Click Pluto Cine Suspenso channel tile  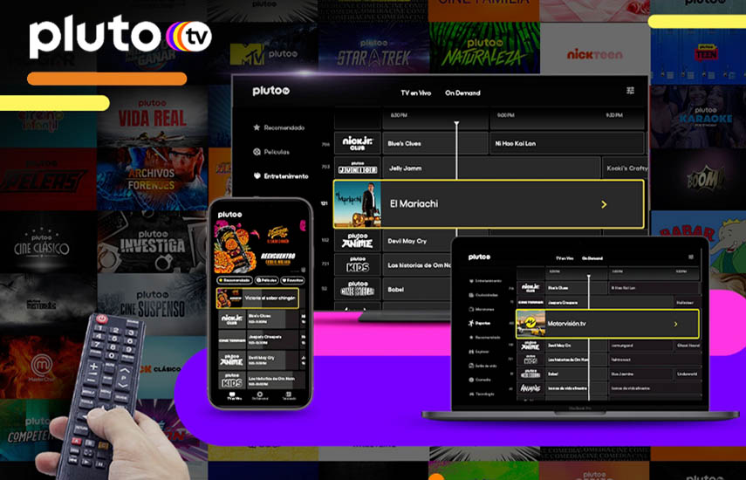pos(152,305)
